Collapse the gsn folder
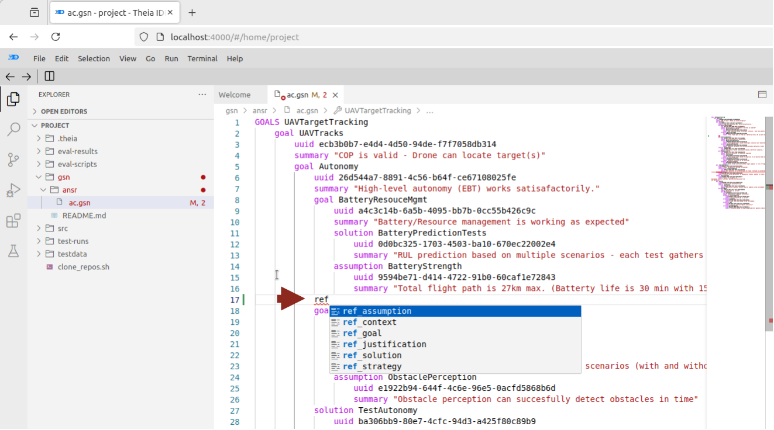The width and height of the screenshot is (774, 430). click(x=63, y=177)
